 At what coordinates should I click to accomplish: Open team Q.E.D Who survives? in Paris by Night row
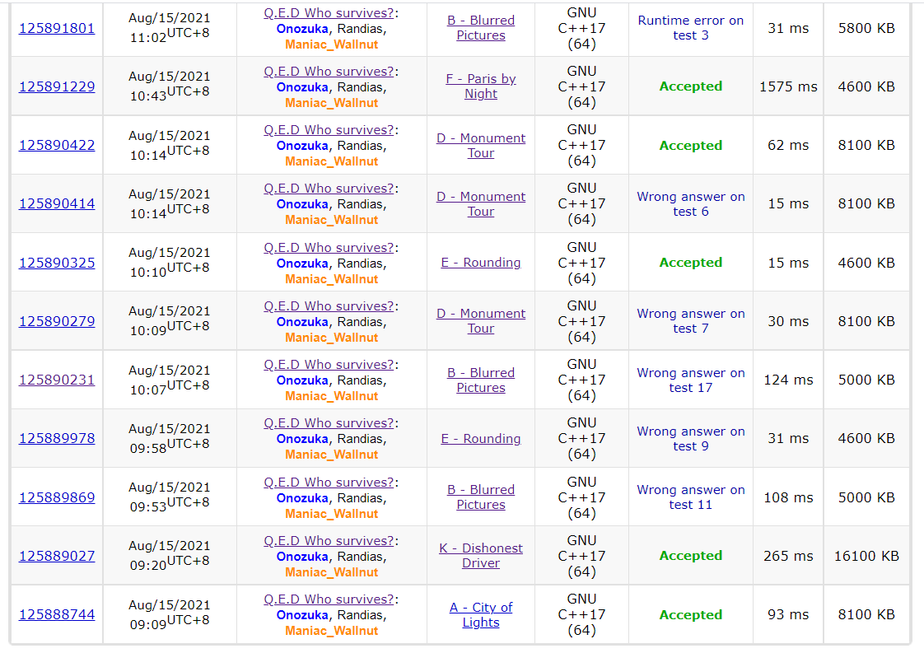coord(329,72)
